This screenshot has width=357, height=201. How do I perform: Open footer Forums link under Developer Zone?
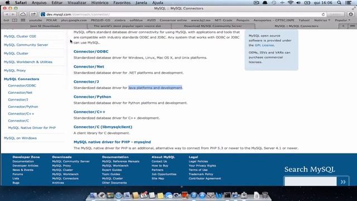[18, 174]
